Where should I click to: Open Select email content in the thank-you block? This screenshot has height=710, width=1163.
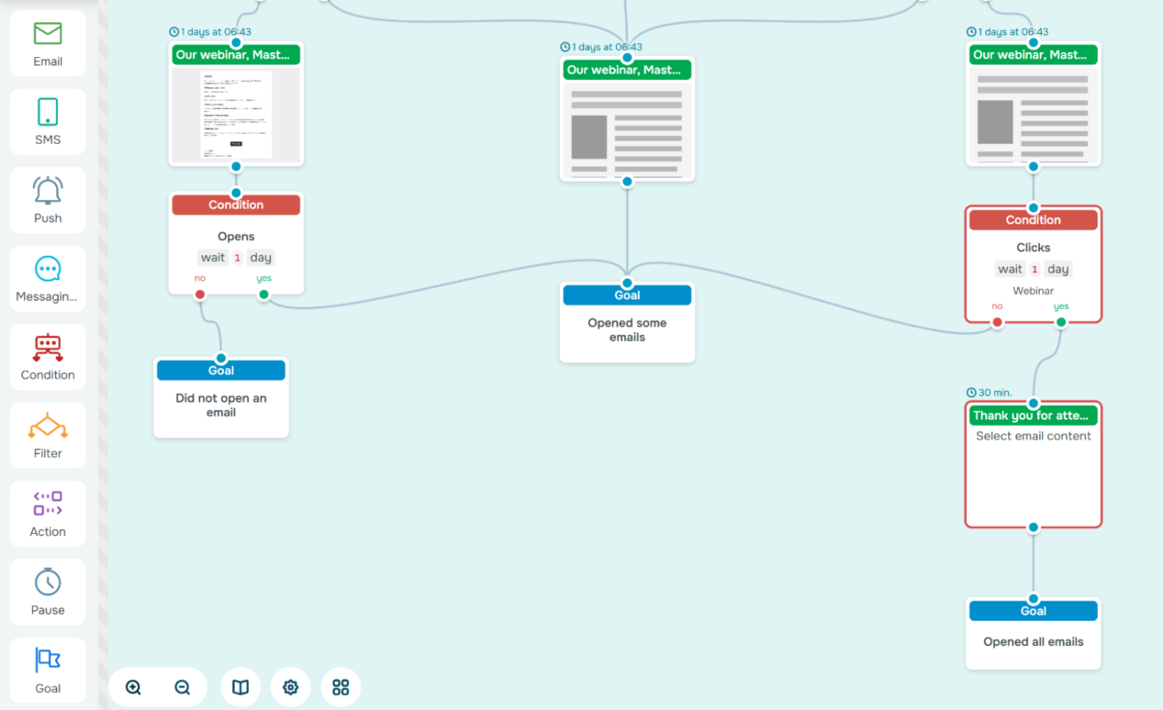click(x=1033, y=436)
